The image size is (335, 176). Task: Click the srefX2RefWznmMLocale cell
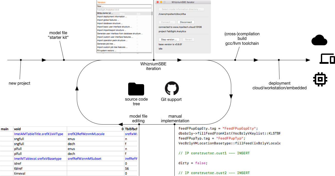[96, 134]
